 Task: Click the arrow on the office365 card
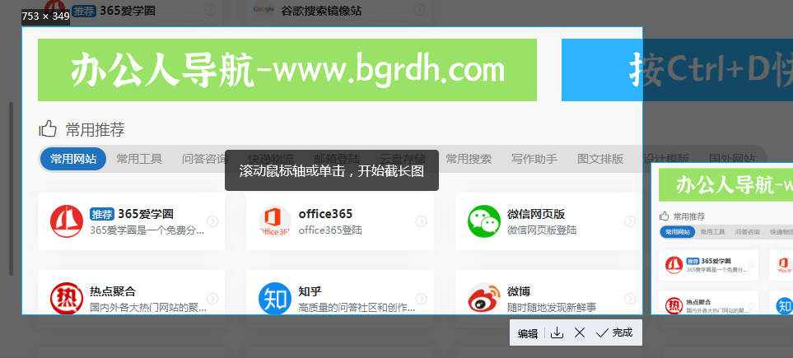pyautogui.click(x=421, y=221)
